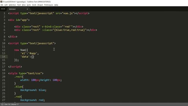The image size is (188, 106).
Task: Open the View menu
Action: click(23, 5)
